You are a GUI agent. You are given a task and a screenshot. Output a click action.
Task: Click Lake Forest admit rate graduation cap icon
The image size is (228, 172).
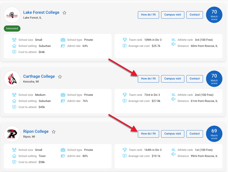[x=63, y=46]
